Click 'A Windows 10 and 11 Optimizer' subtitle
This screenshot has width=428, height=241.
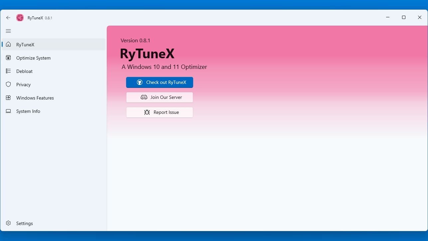[164, 67]
